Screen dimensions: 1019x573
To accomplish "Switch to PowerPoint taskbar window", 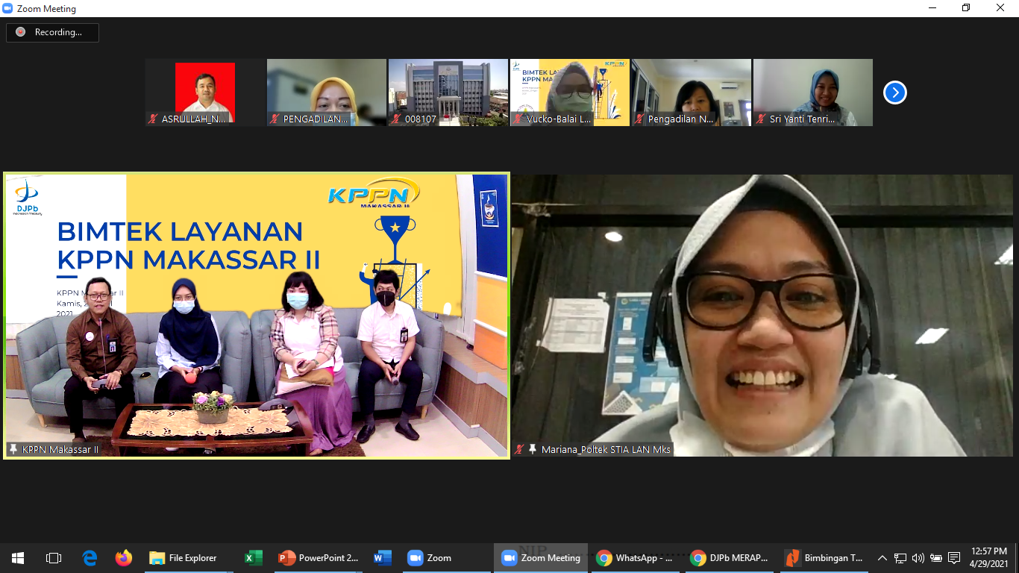I will pyautogui.click(x=319, y=557).
